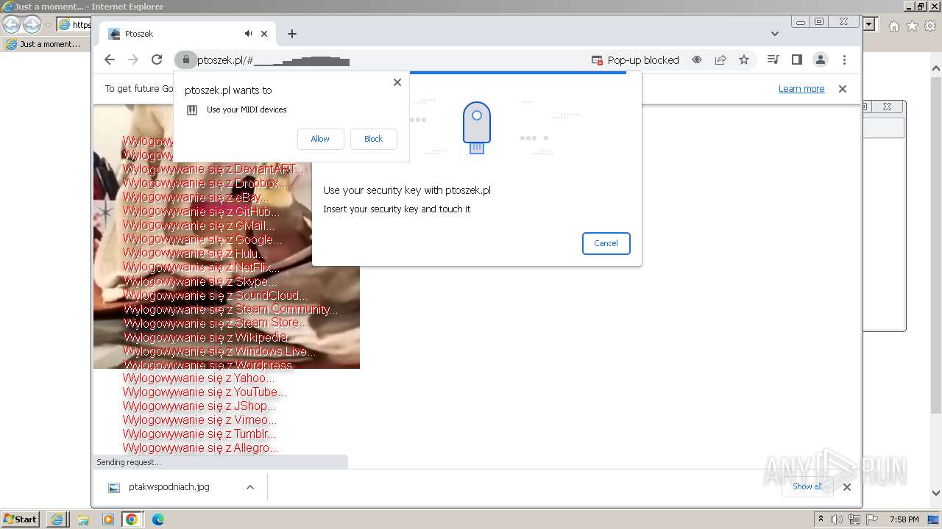
Task: Open downloaded ptakwspodniach.jpg file
Action: pyautogui.click(x=169, y=487)
